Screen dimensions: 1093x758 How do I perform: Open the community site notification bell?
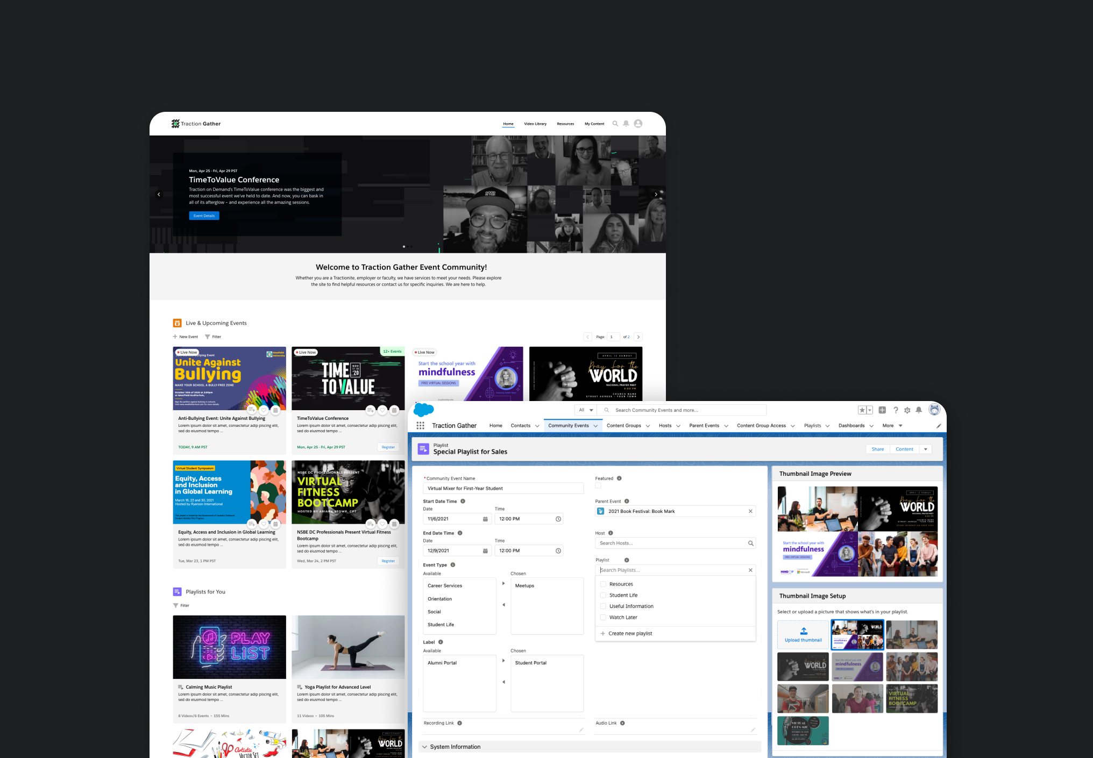pyautogui.click(x=626, y=124)
